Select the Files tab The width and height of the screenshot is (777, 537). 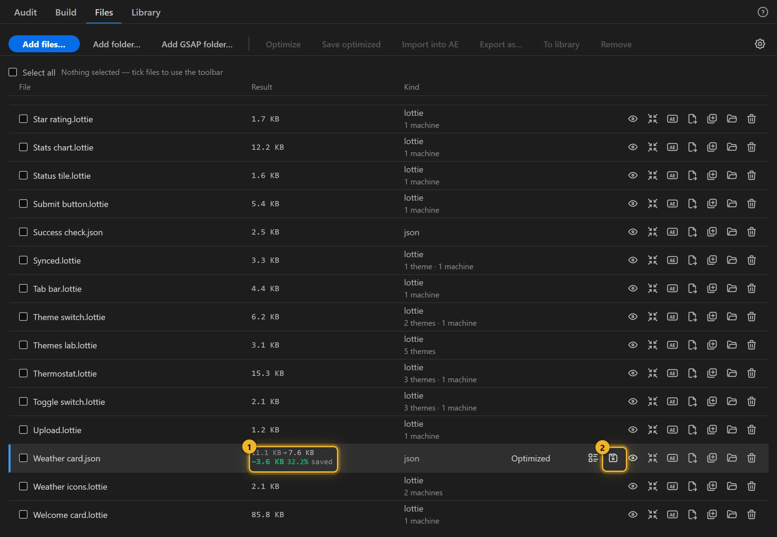(104, 12)
